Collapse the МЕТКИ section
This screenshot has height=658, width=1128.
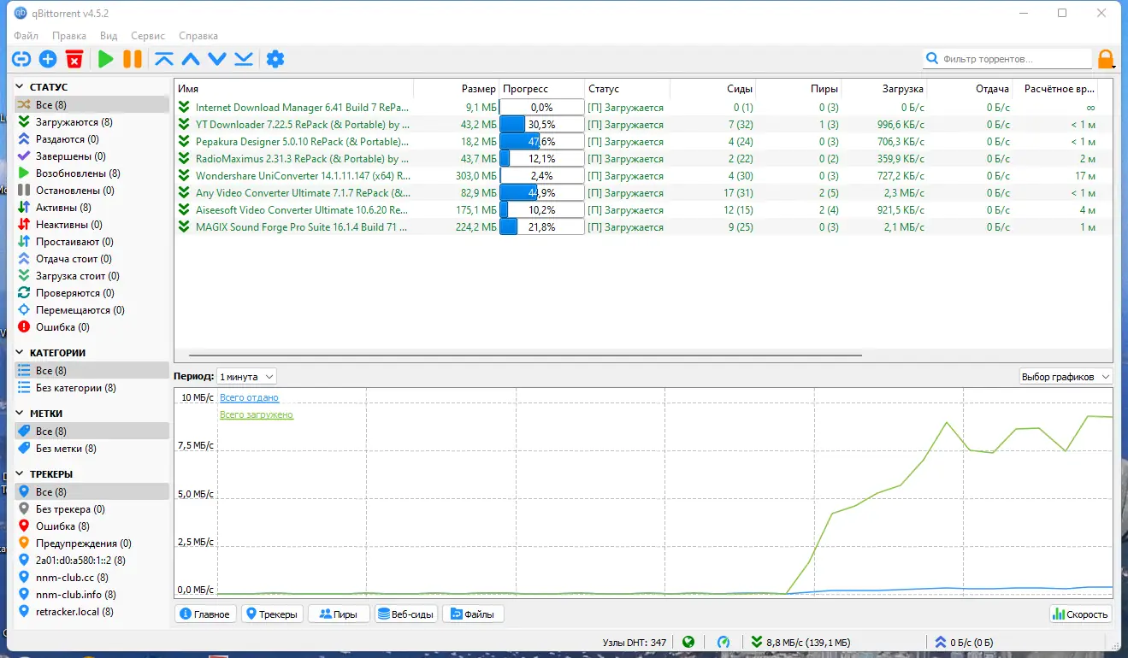21,414
